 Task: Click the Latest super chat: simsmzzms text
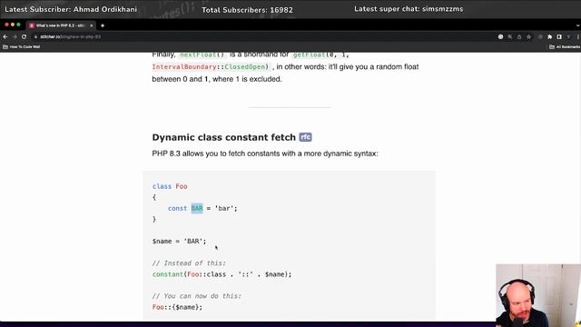[409, 9]
